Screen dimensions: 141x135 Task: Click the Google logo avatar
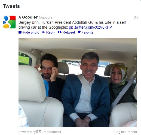[x=9, y=22]
